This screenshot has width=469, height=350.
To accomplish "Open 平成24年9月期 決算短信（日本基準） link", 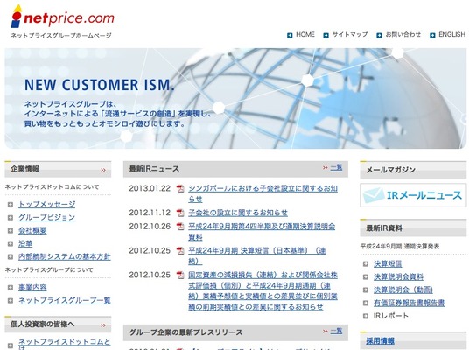I will [x=257, y=255].
